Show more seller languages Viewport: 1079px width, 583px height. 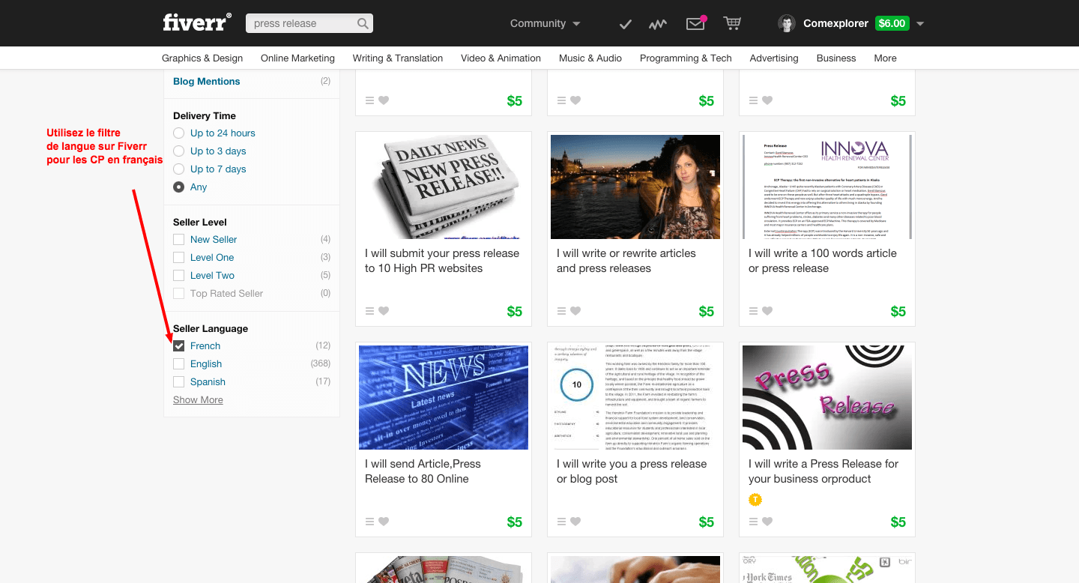point(198,399)
